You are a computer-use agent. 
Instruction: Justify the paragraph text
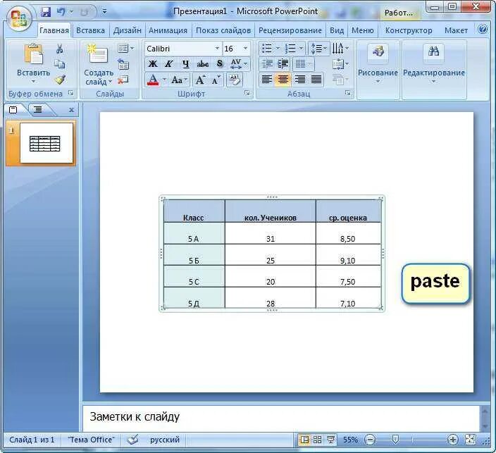(316, 80)
